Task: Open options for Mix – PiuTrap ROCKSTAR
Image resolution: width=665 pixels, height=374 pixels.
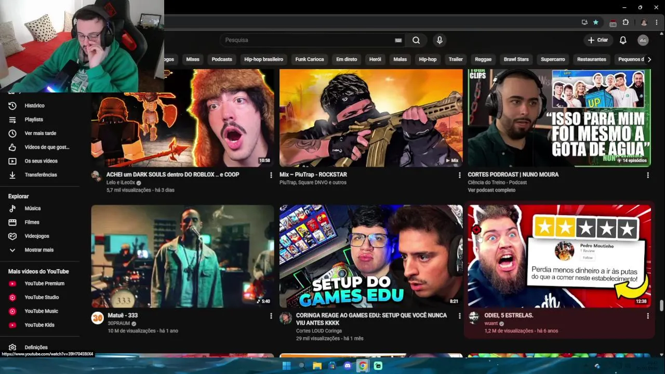Action: [x=459, y=175]
